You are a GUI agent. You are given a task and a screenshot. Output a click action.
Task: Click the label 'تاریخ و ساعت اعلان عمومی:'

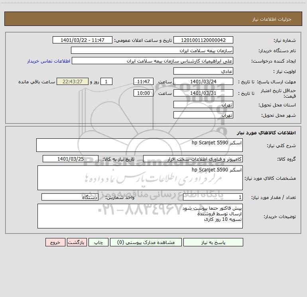143,41
